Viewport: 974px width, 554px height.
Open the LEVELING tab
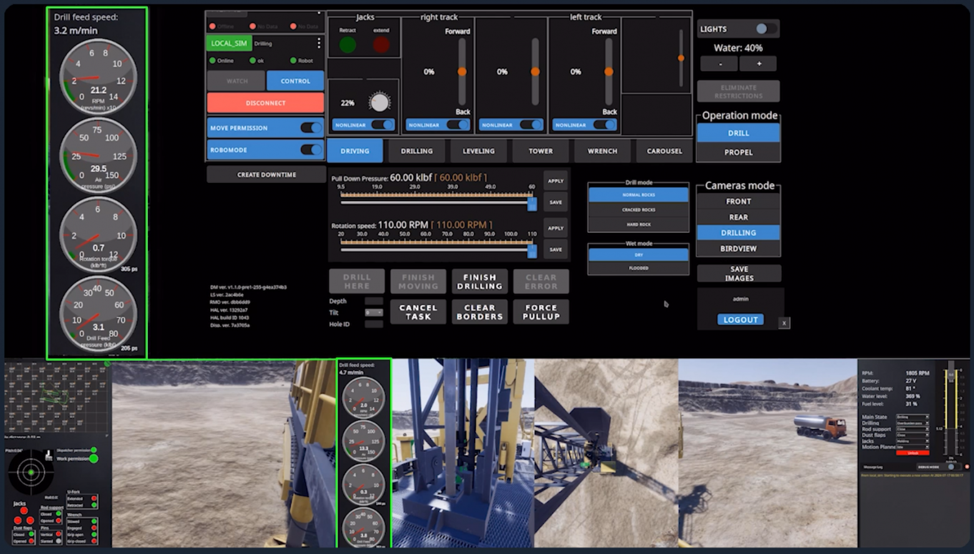(x=478, y=151)
